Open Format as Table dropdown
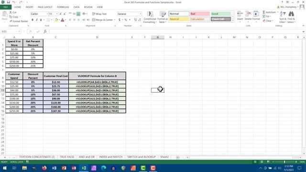 163,17
